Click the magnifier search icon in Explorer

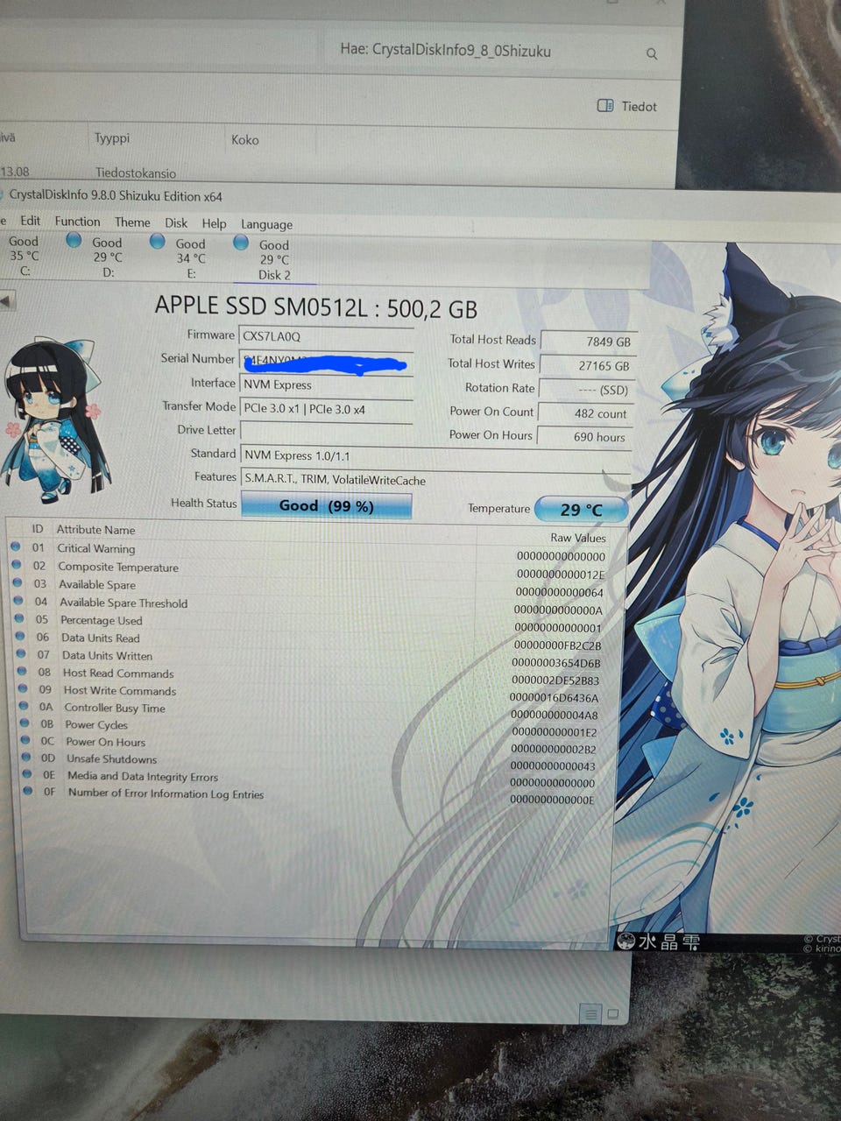652,53
